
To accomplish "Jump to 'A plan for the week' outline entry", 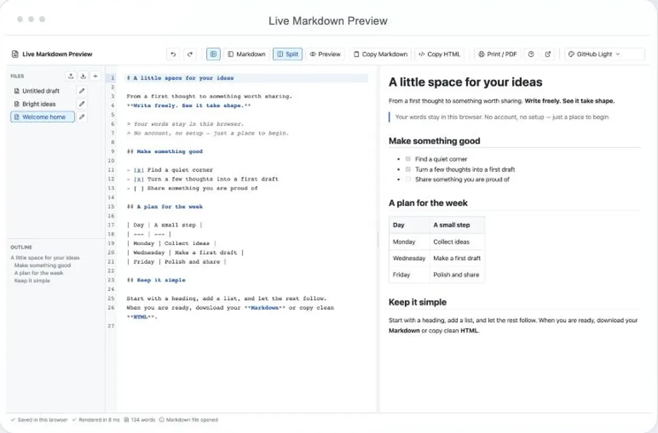I will pyautogui.click(x=38, y=273).
